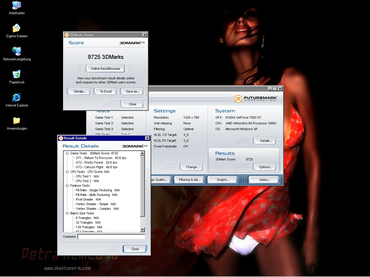Select the 128 Triangles row
The height and width of the screenshot is (277, 370).
click(x=89, y=227)
